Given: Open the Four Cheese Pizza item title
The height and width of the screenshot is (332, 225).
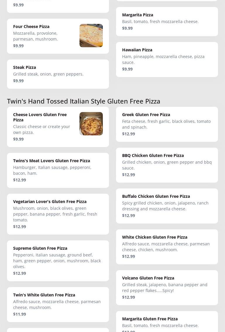Looking at the screenshot, I should [x=31, y=27].
